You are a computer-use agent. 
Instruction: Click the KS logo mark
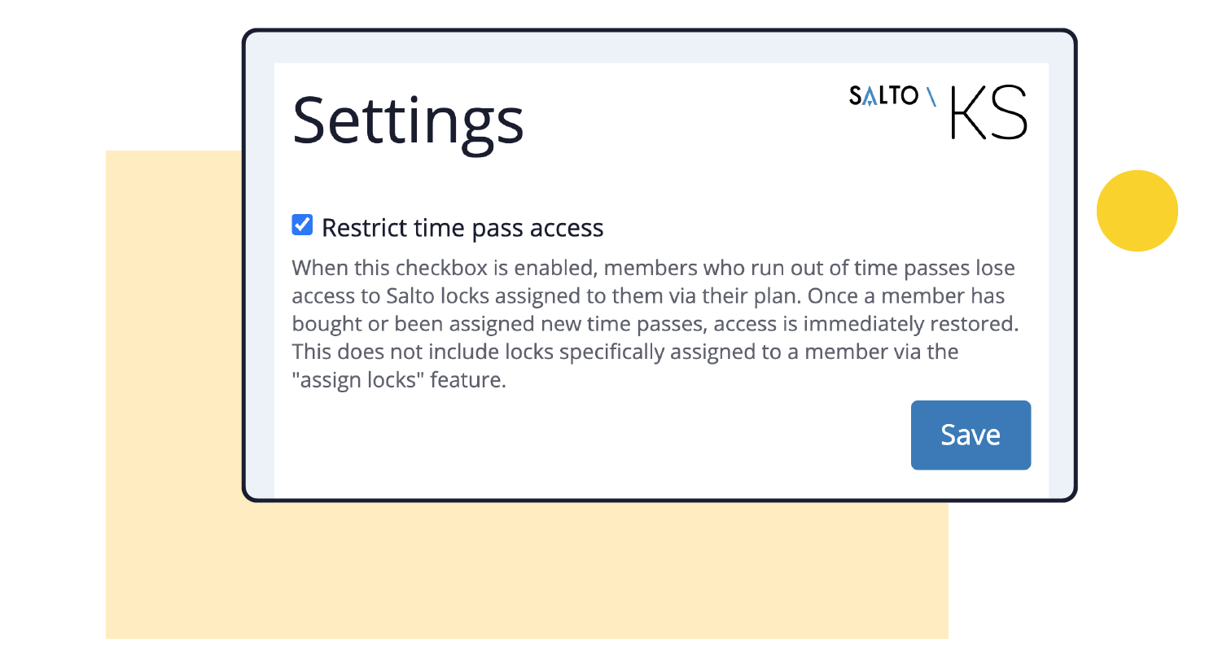pos(989,112)
